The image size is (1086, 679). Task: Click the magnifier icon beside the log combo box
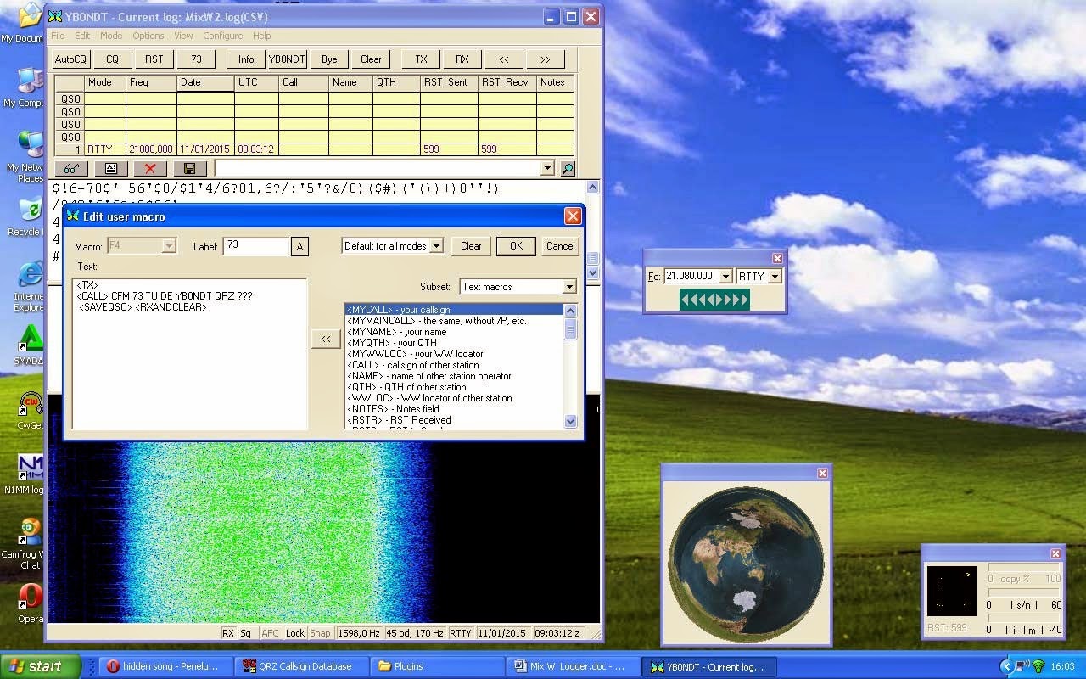[568, 169]
